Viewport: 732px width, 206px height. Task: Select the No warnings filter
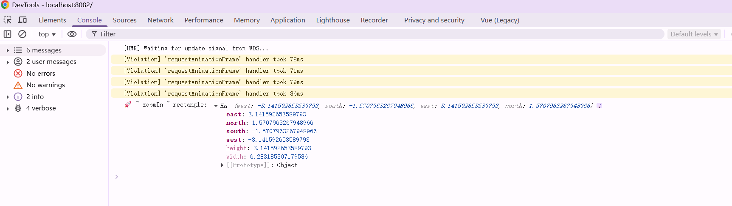[45, 85]
